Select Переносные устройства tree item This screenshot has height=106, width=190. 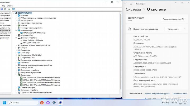30,70
